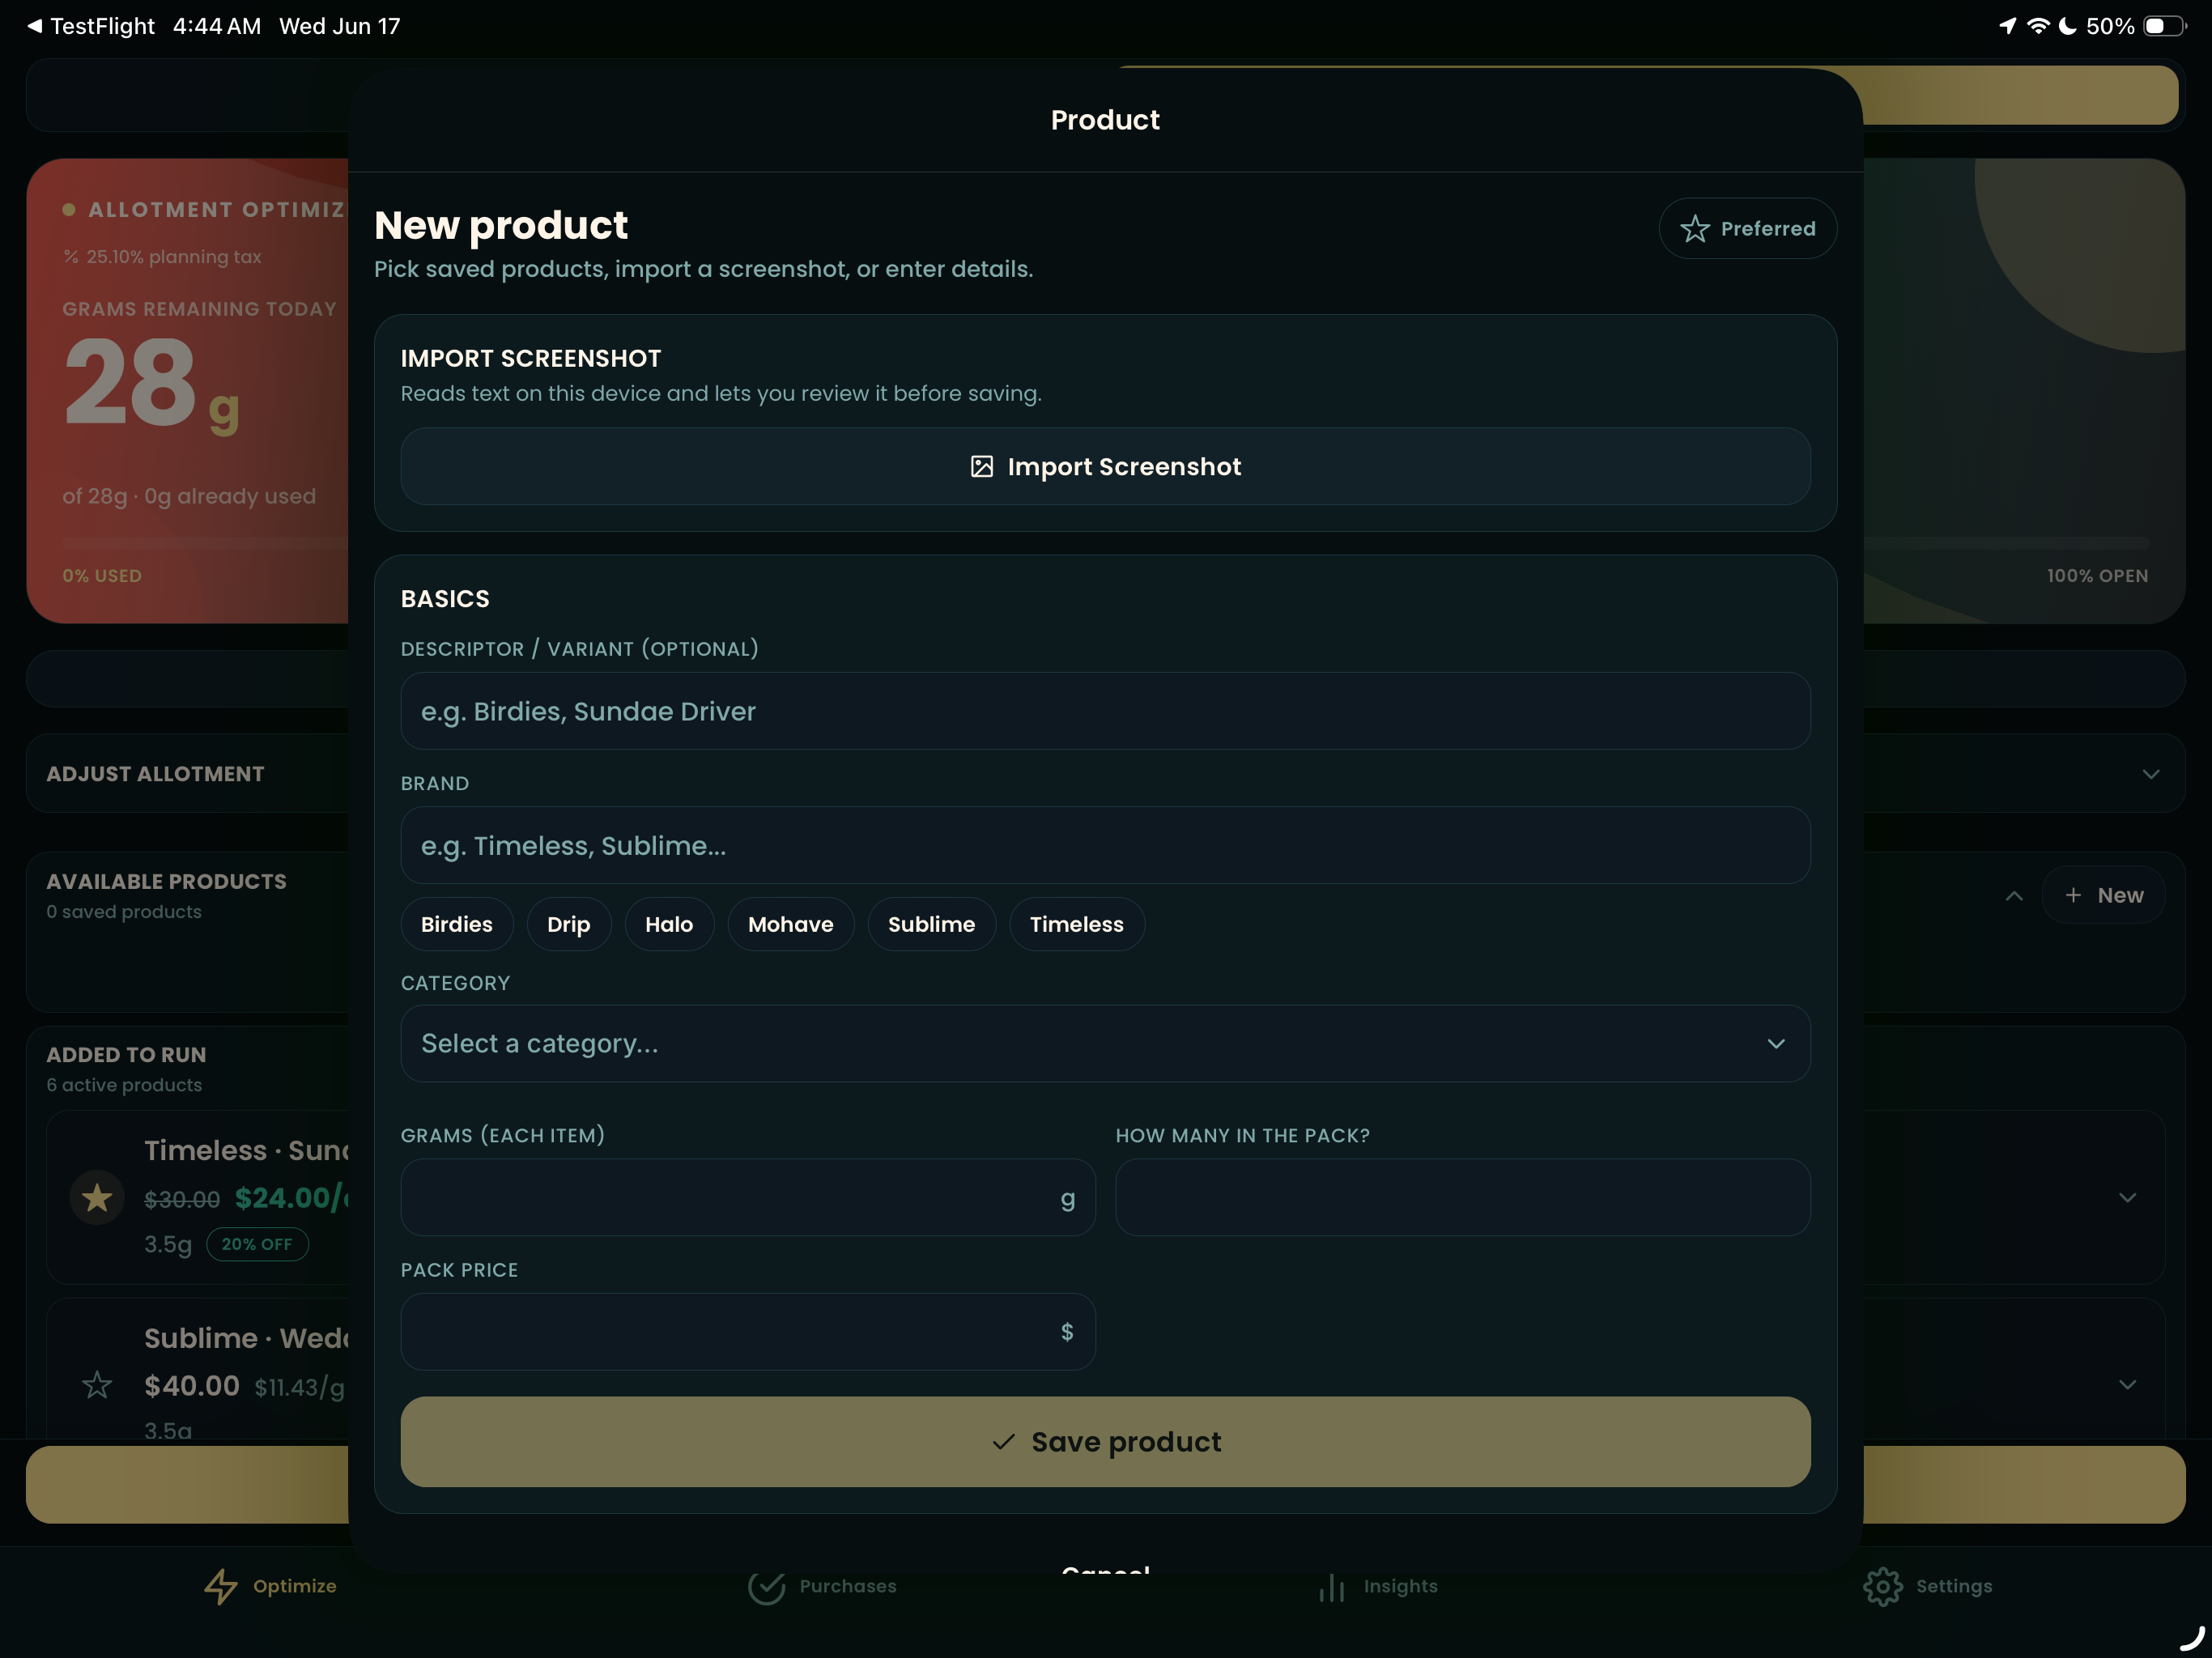Choose the Birdies brand chip

(457, 924)
